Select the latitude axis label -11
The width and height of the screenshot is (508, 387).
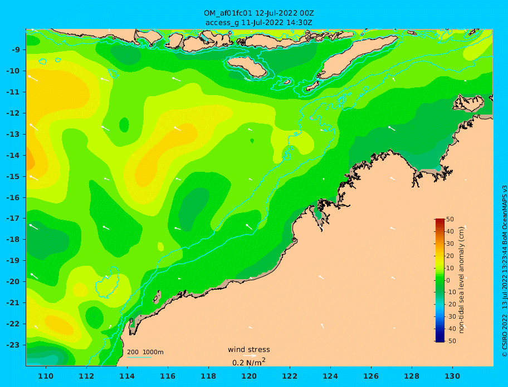point(13,92)
